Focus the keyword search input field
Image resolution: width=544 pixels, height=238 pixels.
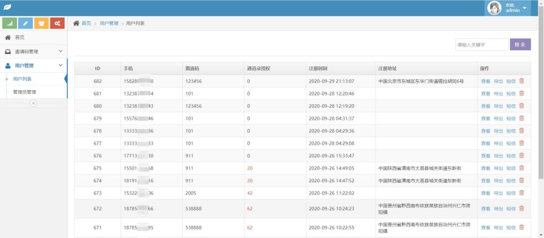pos(481,45)
